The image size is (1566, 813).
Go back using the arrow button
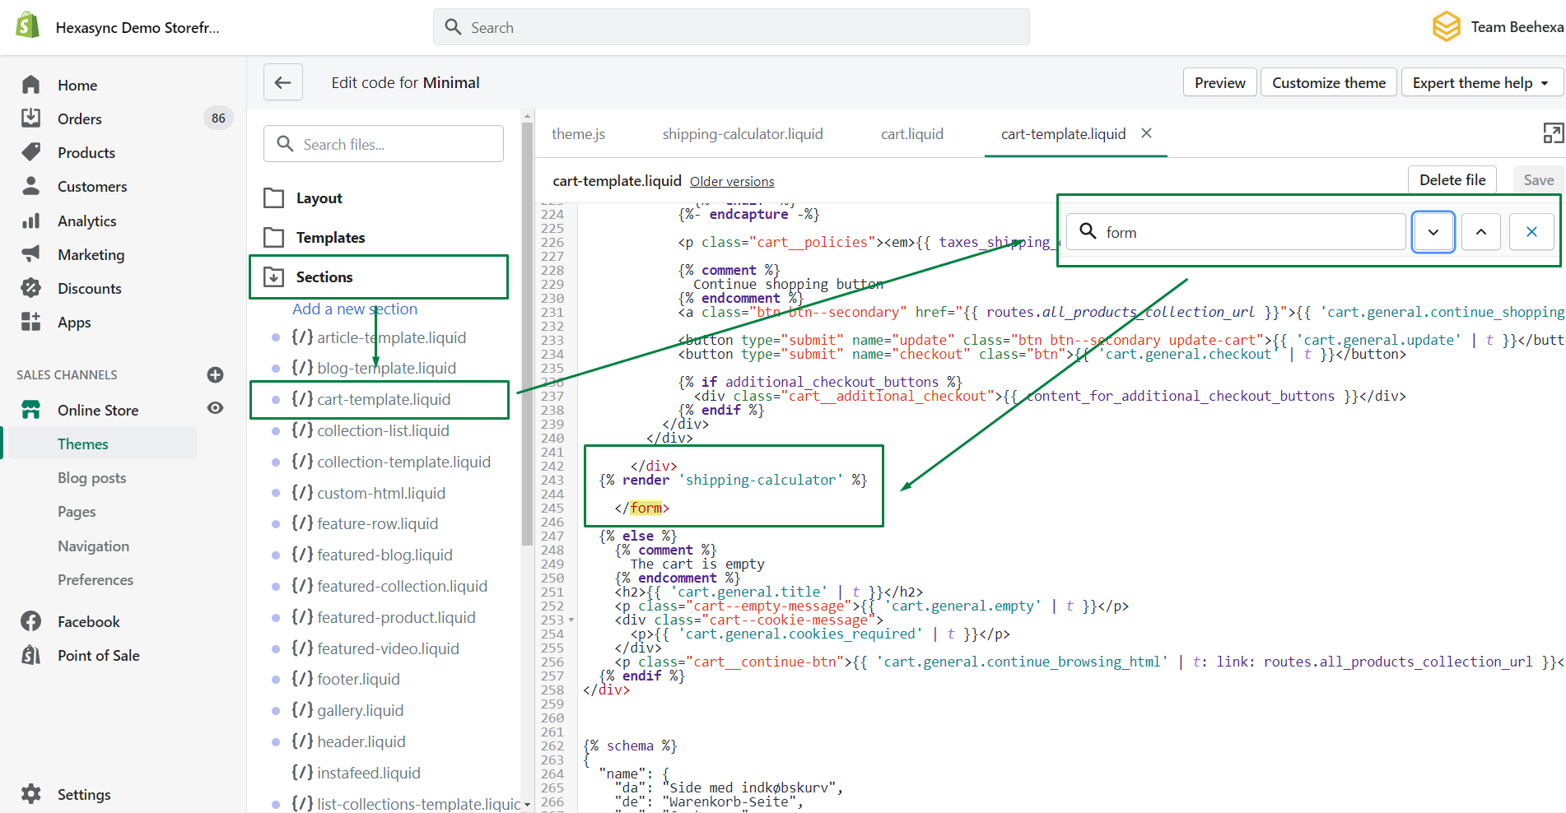283,82
